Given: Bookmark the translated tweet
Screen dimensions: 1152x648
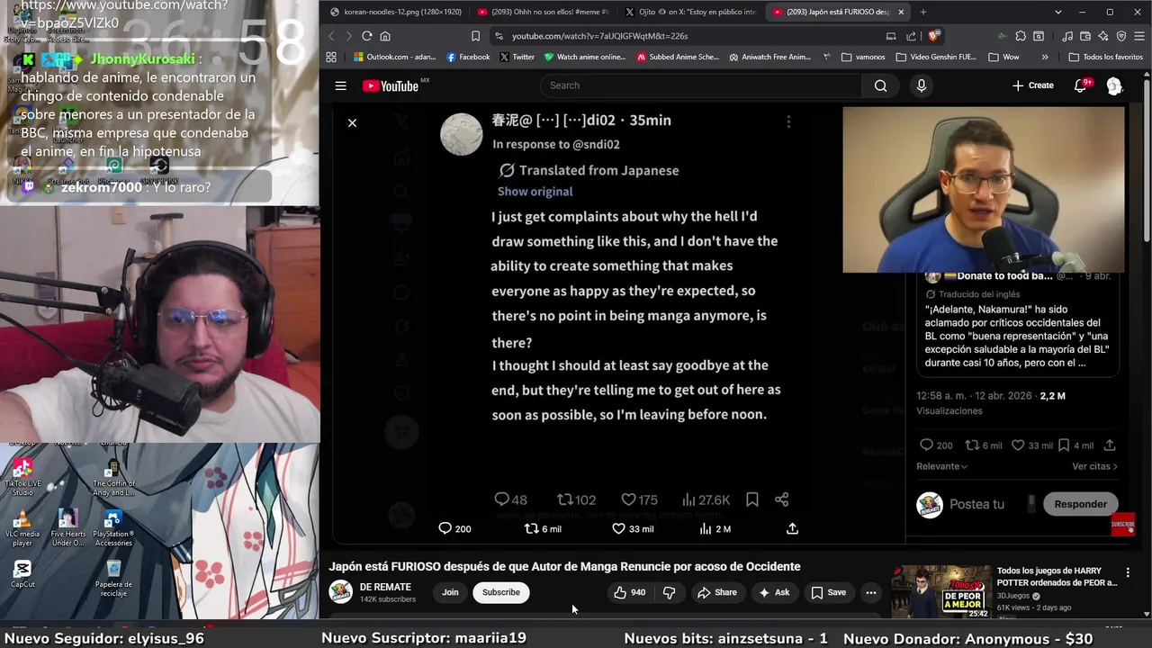Looking at the screenshot, I should (x=751, y=499).
